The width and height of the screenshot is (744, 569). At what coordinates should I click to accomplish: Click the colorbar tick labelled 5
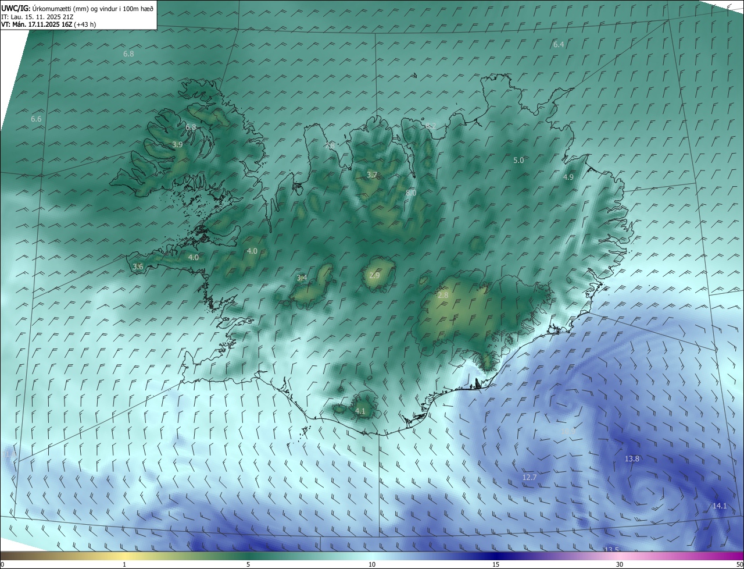click(x=248, y=564)
